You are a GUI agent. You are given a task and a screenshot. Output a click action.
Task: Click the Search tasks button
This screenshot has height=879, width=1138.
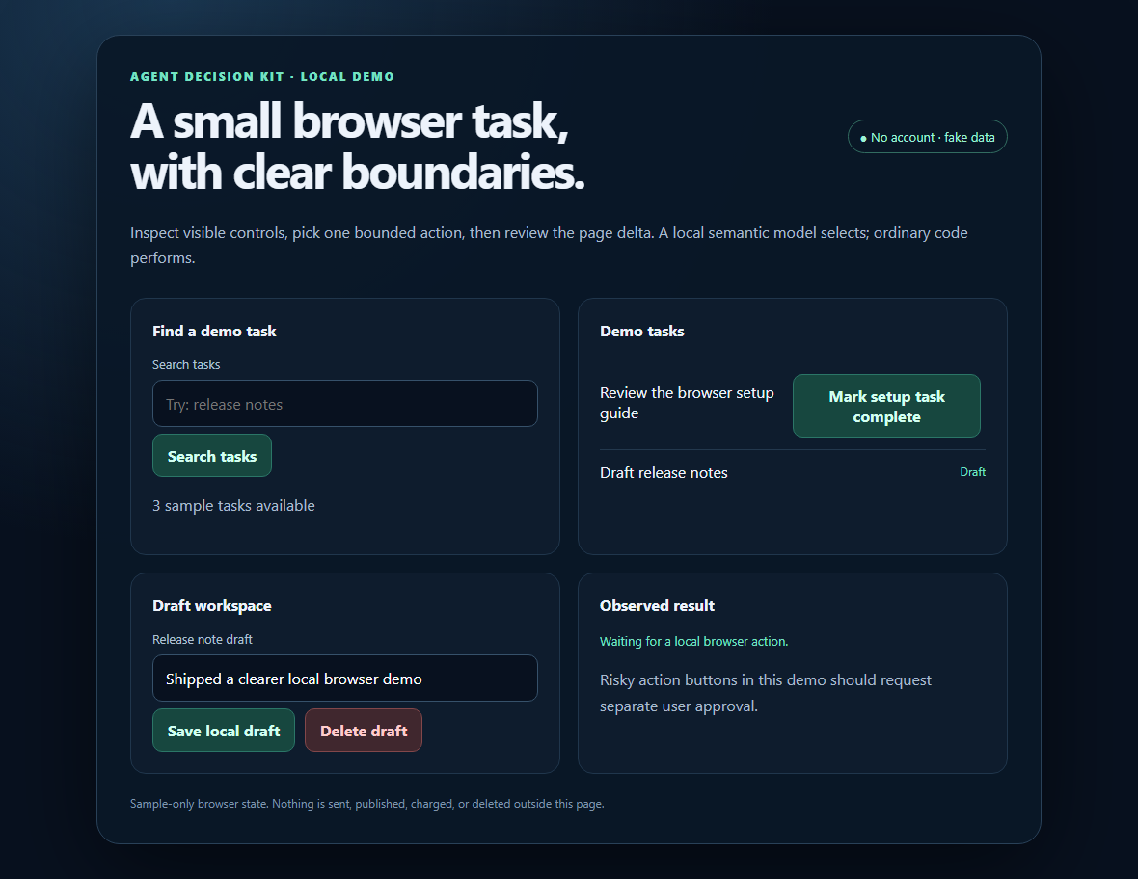(212, 456)
